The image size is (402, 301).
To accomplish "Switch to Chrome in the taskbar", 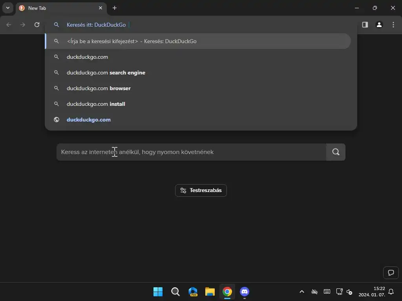I will click(x=227, y=292).
